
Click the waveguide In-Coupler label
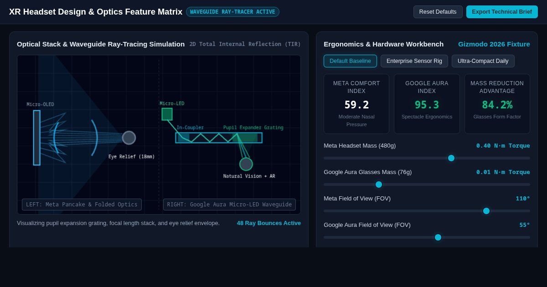(190, 128)
